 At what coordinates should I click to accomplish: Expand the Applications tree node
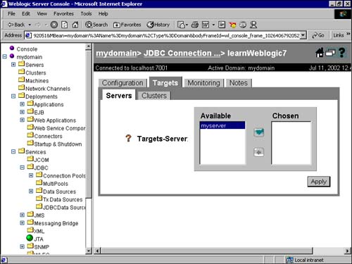[x=22, y=104]
